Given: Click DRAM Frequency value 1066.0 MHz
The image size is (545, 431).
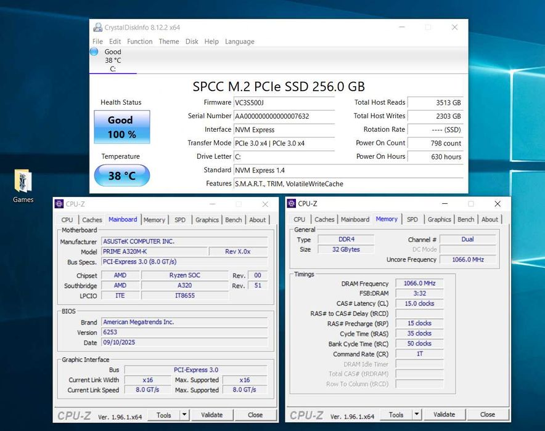Looking at the screenshot, I should (x=419, y=283).
